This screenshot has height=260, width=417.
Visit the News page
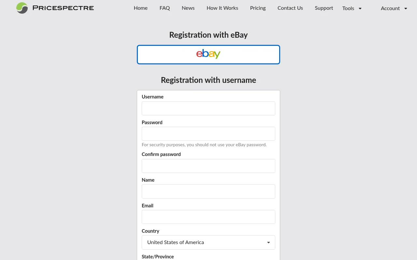pyautogui.click(x=188, y=8)
